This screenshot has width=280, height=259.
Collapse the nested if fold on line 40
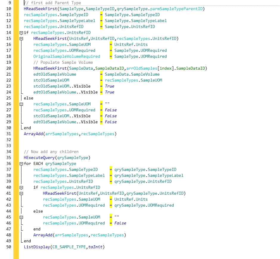[x=21, y=188]
